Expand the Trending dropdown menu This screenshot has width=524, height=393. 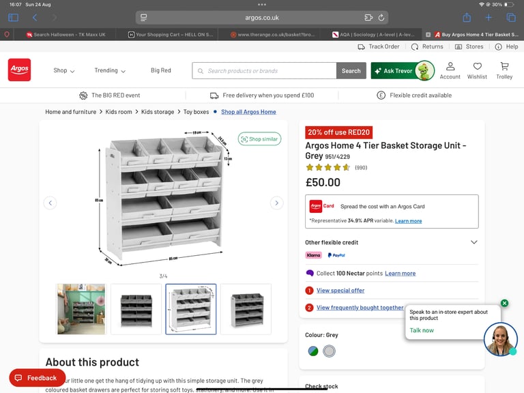point(110,70)
